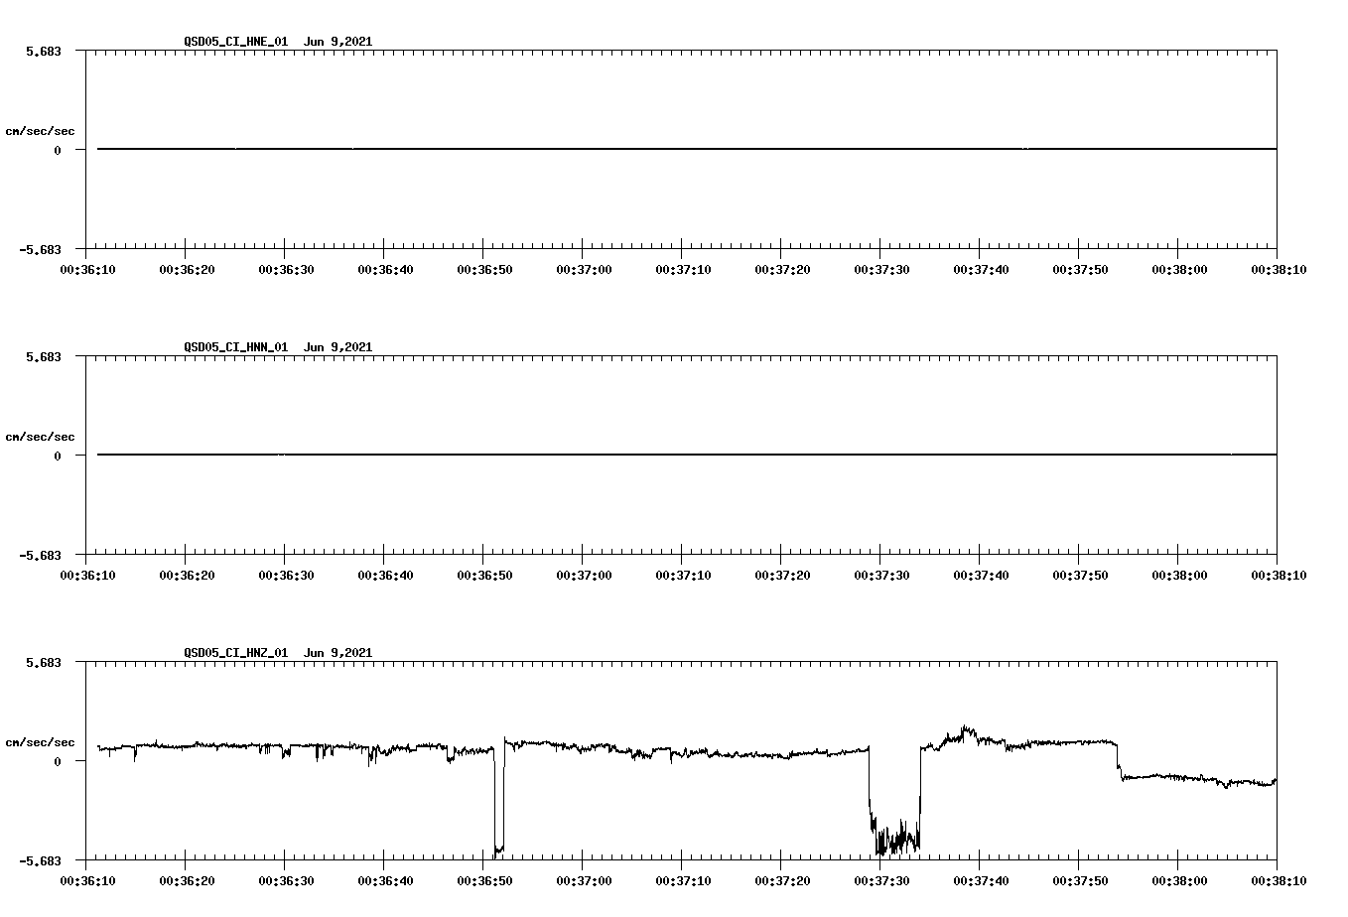The width and height of the screenshot is (1348, 917).
Task: Click the 00:37:50 time label under HNN plot
Action: pyautogui.click(x=1080, y=575)
